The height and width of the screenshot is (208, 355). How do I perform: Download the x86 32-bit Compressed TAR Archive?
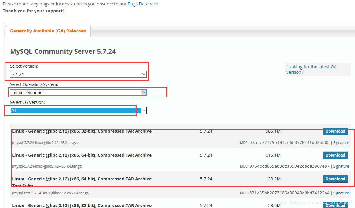tap(335, 131)
